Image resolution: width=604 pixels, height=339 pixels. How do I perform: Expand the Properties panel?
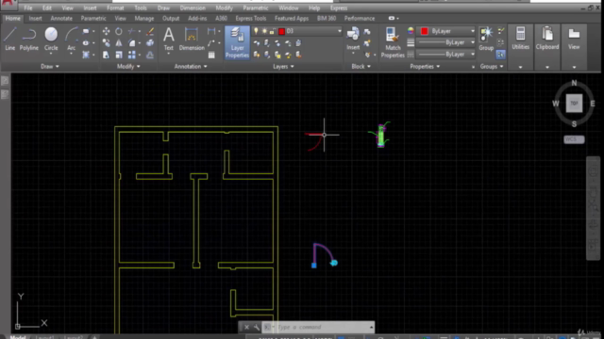click(x=425, y=67)
